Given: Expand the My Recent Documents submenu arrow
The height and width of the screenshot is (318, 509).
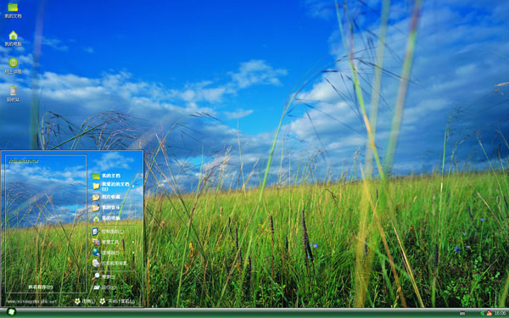Looking at the screenshot, I should 133,187.
